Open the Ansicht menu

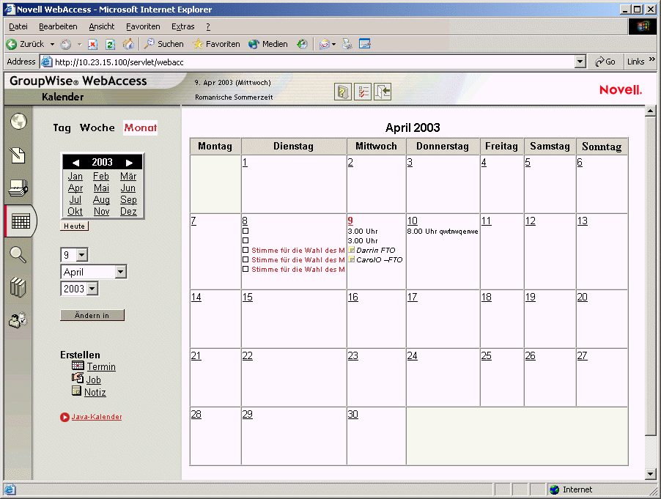click(102, 26)
